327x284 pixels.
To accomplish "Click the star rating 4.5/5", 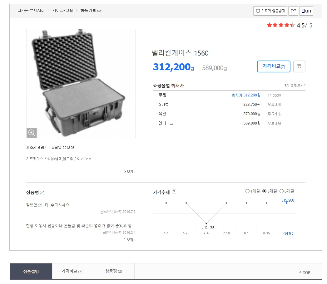I will 290,25.
